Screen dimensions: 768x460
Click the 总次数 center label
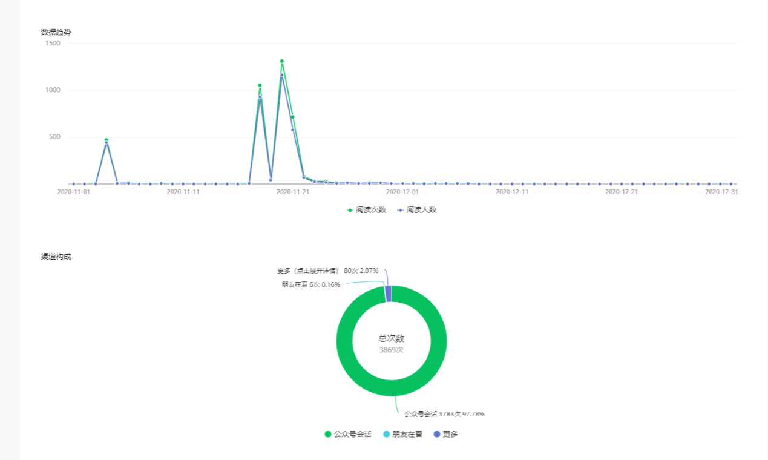(392, 338)
